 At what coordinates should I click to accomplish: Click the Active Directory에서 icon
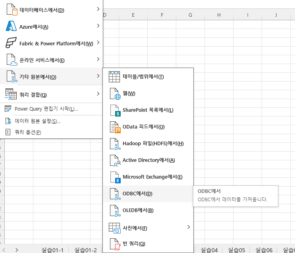(x=115, y=160)
